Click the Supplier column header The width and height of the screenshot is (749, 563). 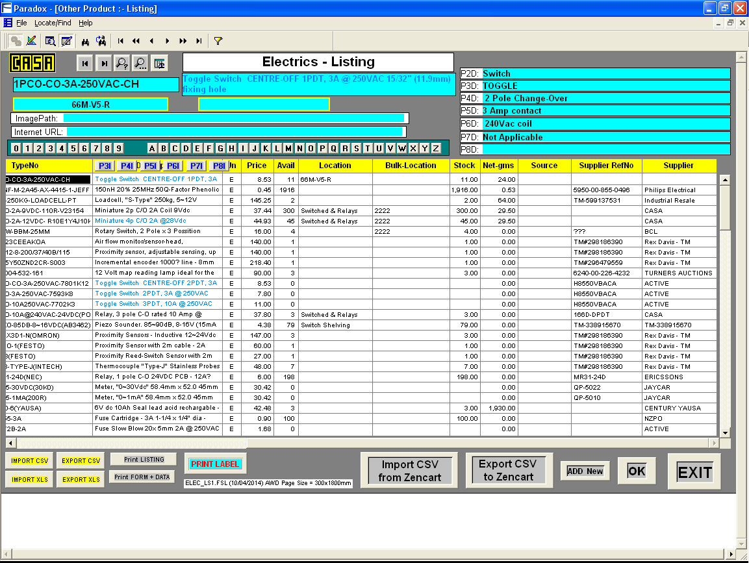(678, 166)
